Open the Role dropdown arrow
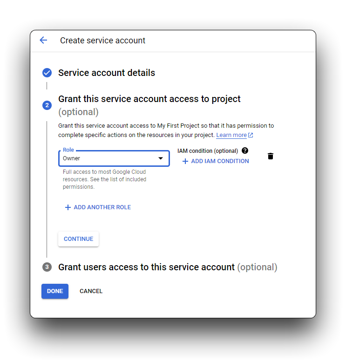346x363 pixels. point(161,158)
